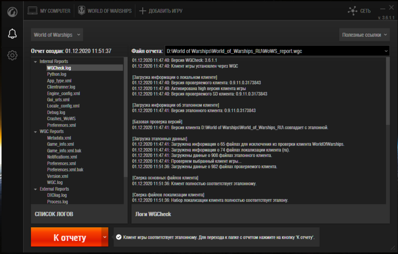Select Clientrunner.log file
This screenshot has width=398, height=254.
61,87
